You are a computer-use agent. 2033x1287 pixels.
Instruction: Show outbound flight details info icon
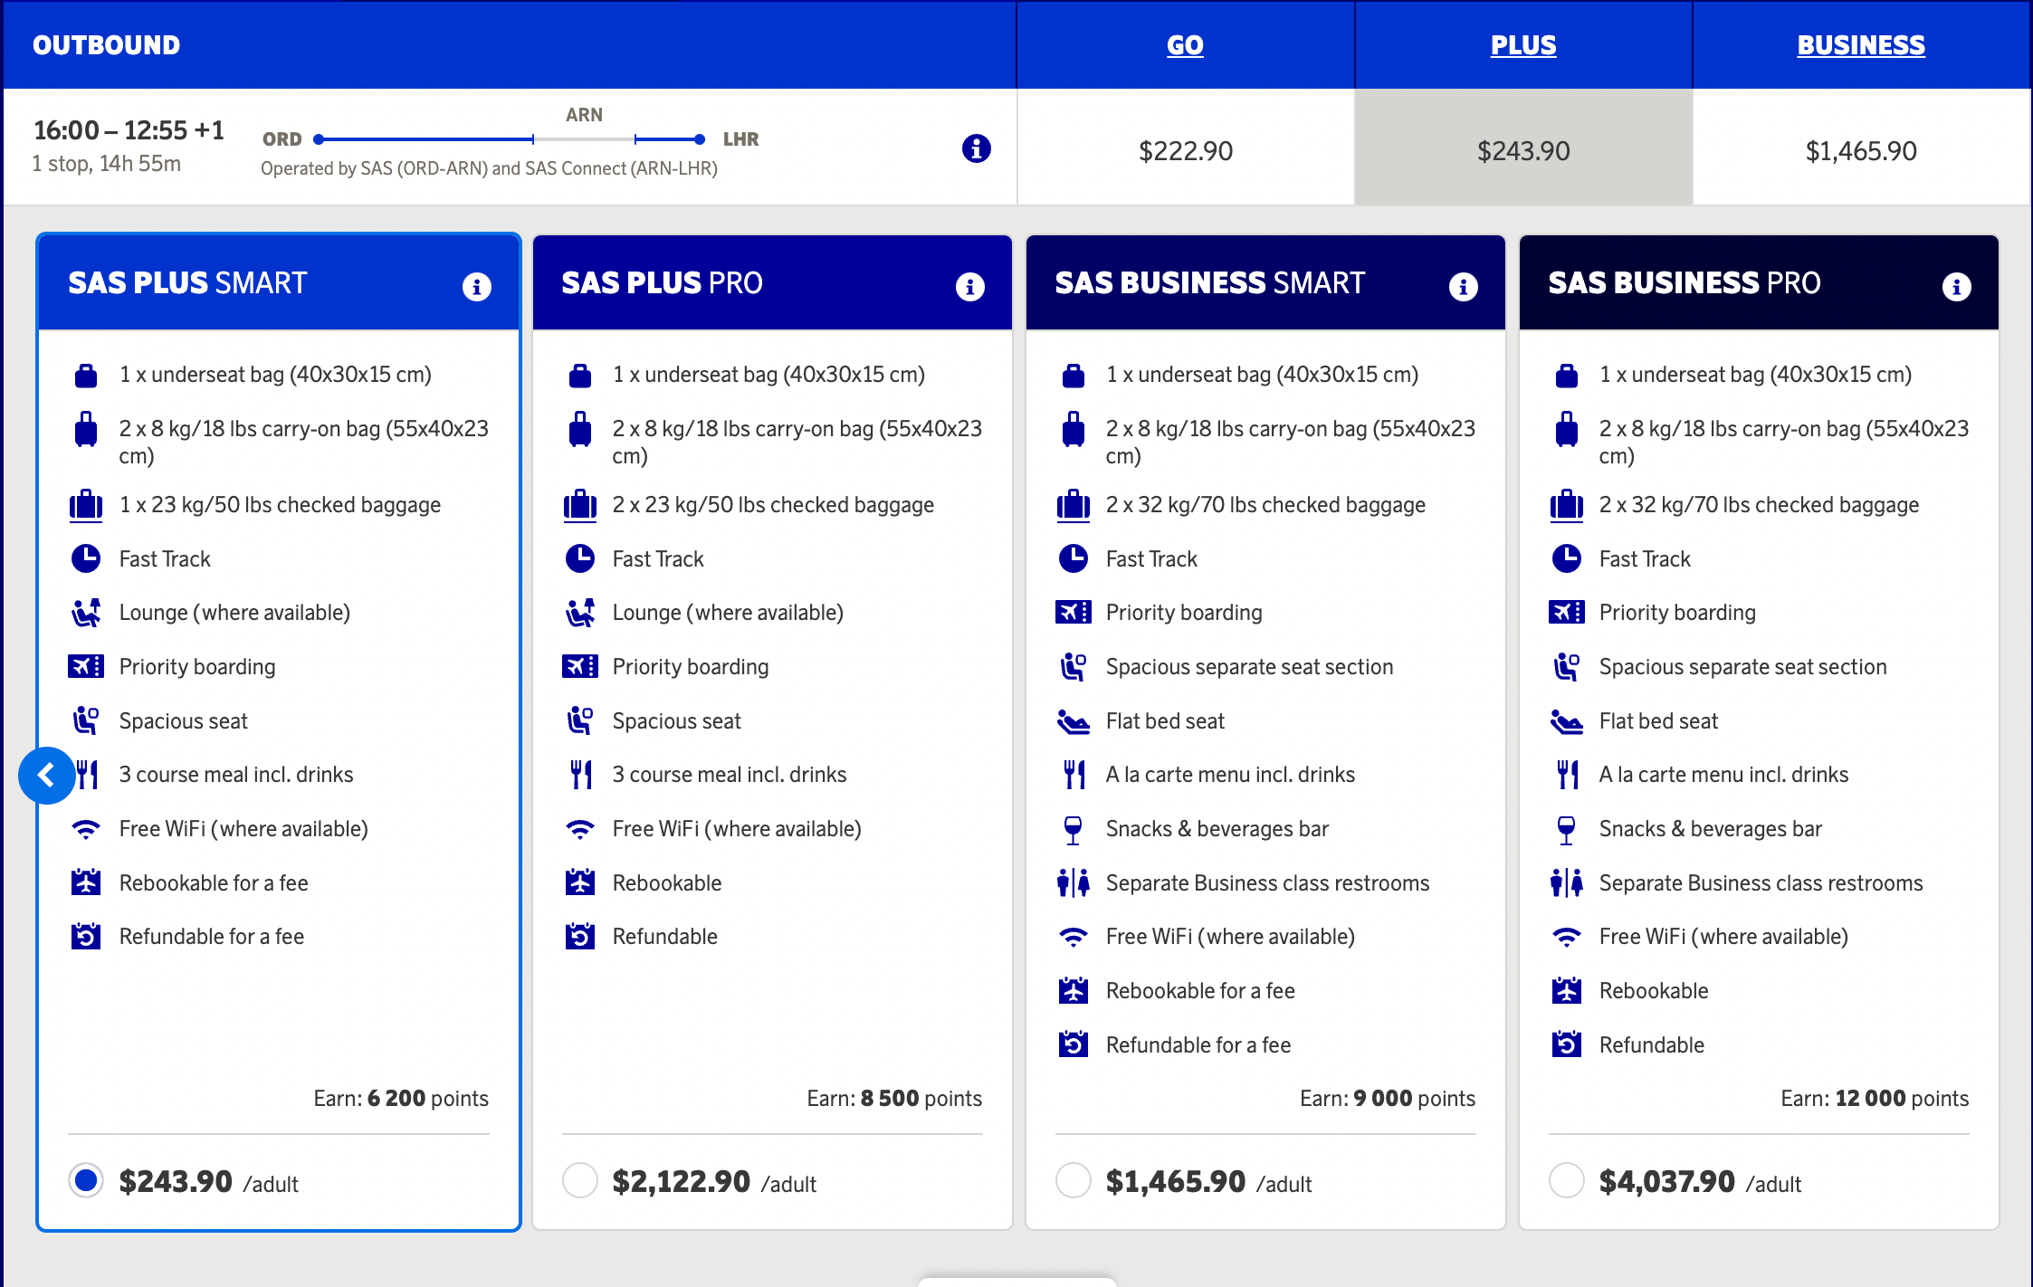click(976, 148)
